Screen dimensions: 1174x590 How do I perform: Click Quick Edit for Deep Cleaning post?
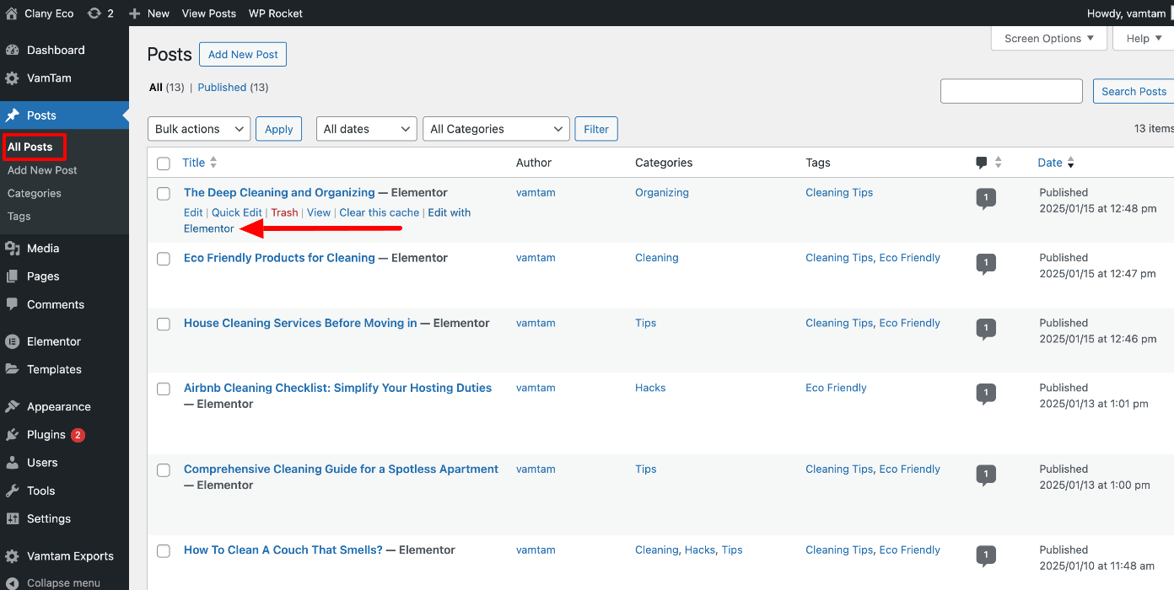tap(237, 212)
